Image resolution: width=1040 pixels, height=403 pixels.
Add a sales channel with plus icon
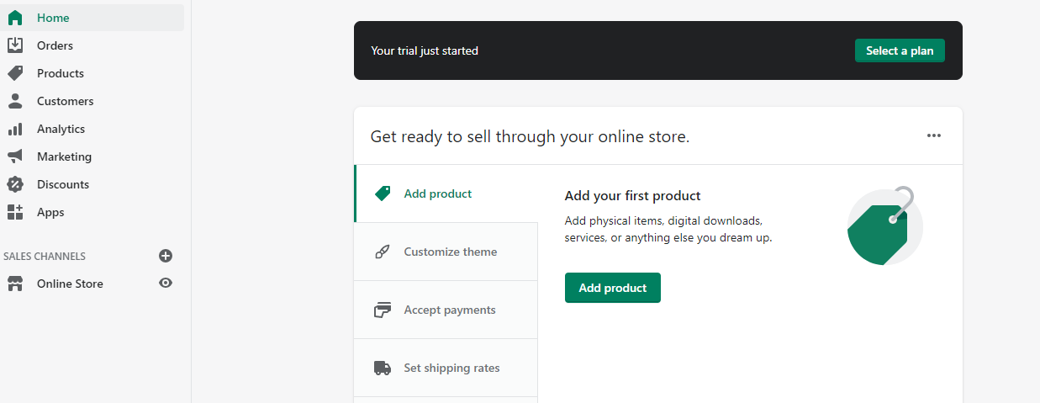click(x=166, y=256)
